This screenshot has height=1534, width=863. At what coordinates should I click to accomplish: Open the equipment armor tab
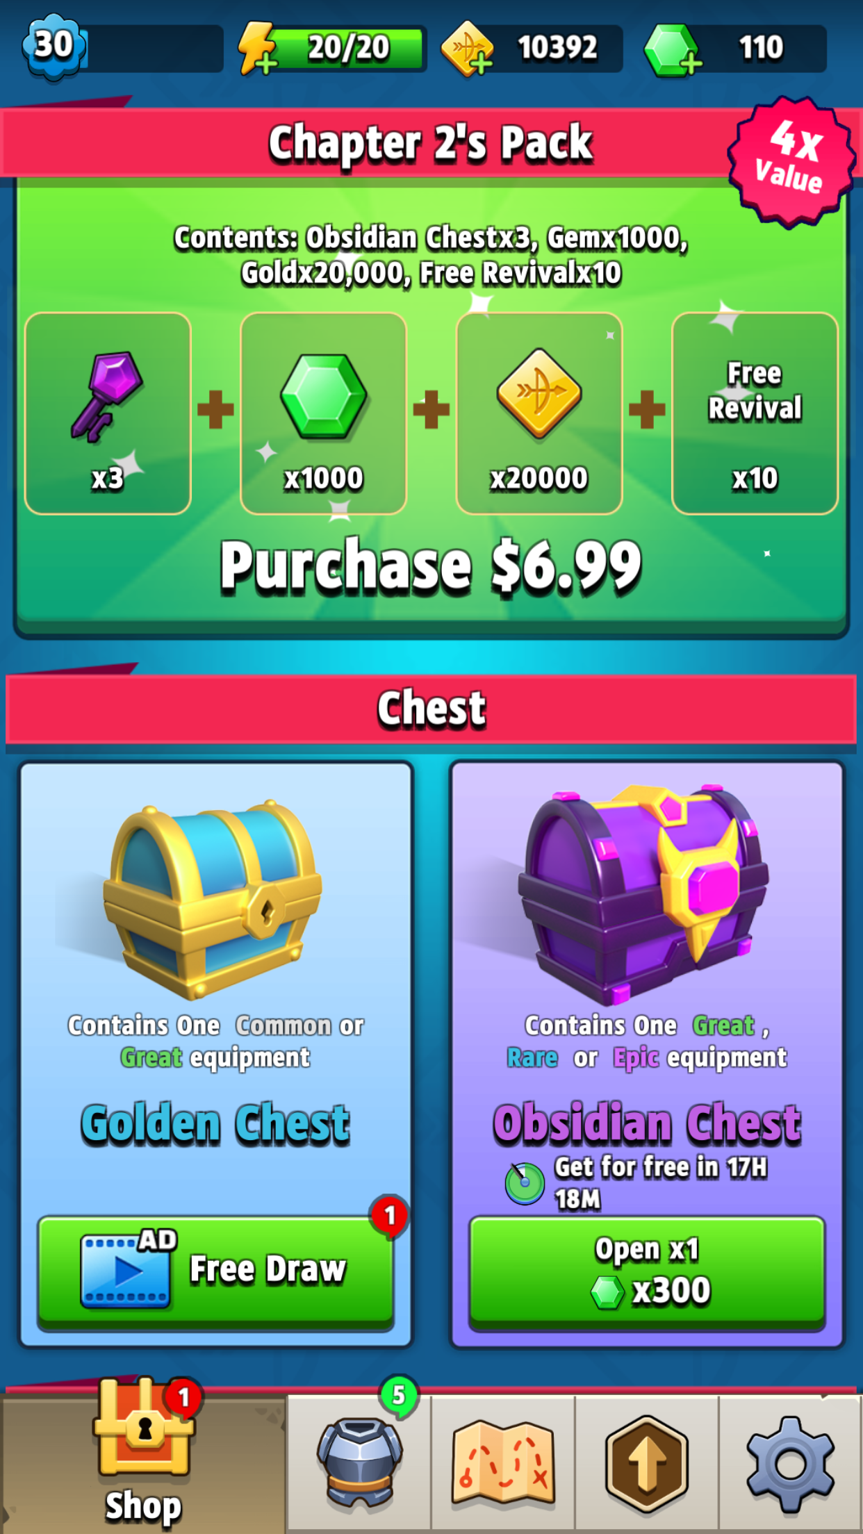click(359, 1462)
